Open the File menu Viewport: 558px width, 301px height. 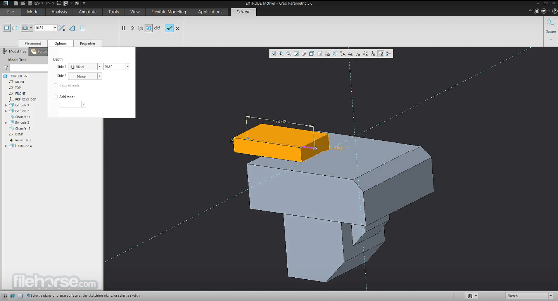point(10,12)
